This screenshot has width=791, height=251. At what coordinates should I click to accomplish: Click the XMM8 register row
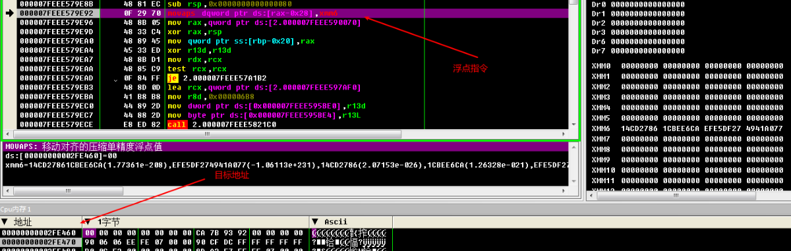tap(688, 149)
